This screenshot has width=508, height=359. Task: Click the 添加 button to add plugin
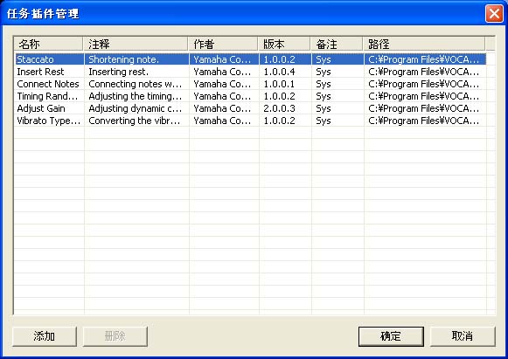coord(45,336)
